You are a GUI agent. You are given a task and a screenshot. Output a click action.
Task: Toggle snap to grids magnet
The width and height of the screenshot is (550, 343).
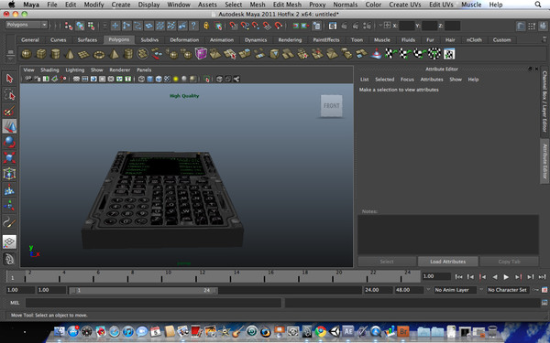(233, 26)
